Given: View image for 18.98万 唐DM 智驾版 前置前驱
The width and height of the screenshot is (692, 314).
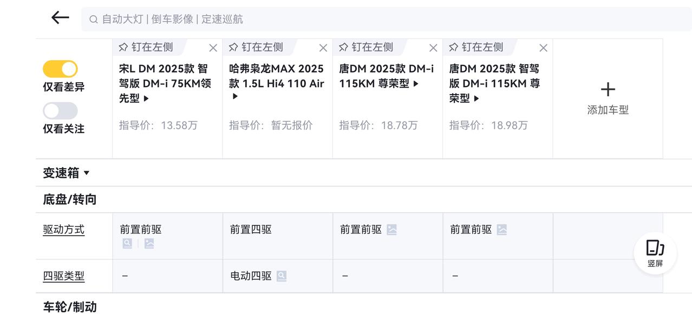Looking at the screenshot, I should [502, 230].
